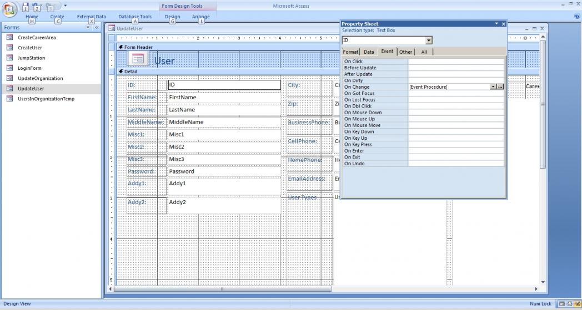Select UpdateUser form in navigation pane
582x310 pixels.
[x=31, y=89]
